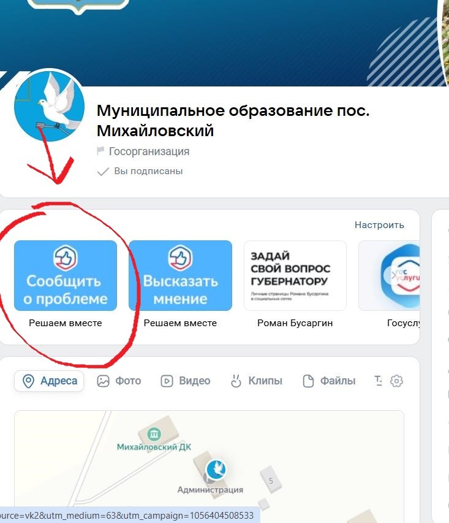Image resolution: width=449 pixels, height=523 pixels.
Task: Toggle the Вы подписаны subscription status
Action: tap(140, 171)
